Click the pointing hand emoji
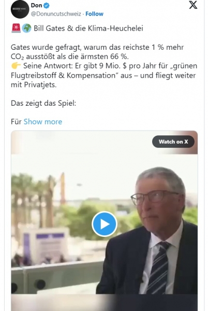Viewport: 208px width, 311px height. 16,66
